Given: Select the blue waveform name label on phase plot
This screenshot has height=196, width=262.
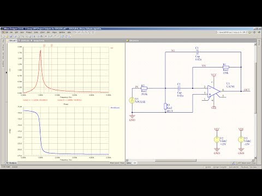Looking at the screenshot, I should 115,108.
